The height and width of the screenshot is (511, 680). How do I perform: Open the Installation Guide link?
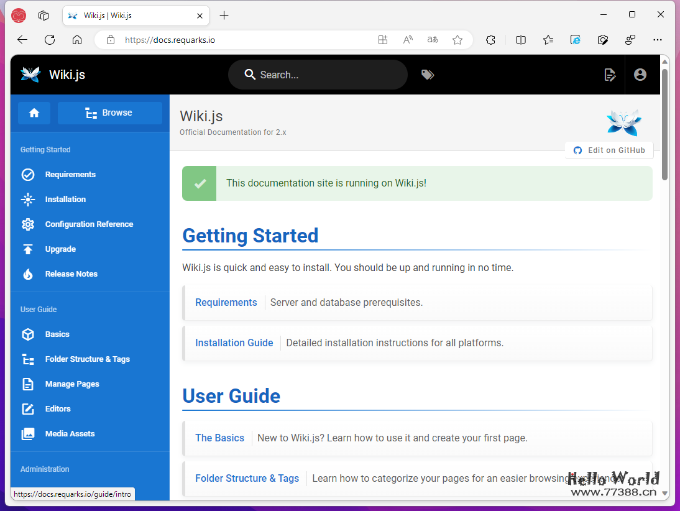tap(234, 343)
